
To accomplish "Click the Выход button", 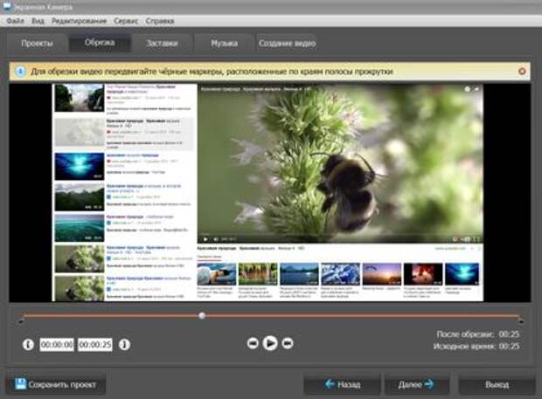I will pos(497,384).
